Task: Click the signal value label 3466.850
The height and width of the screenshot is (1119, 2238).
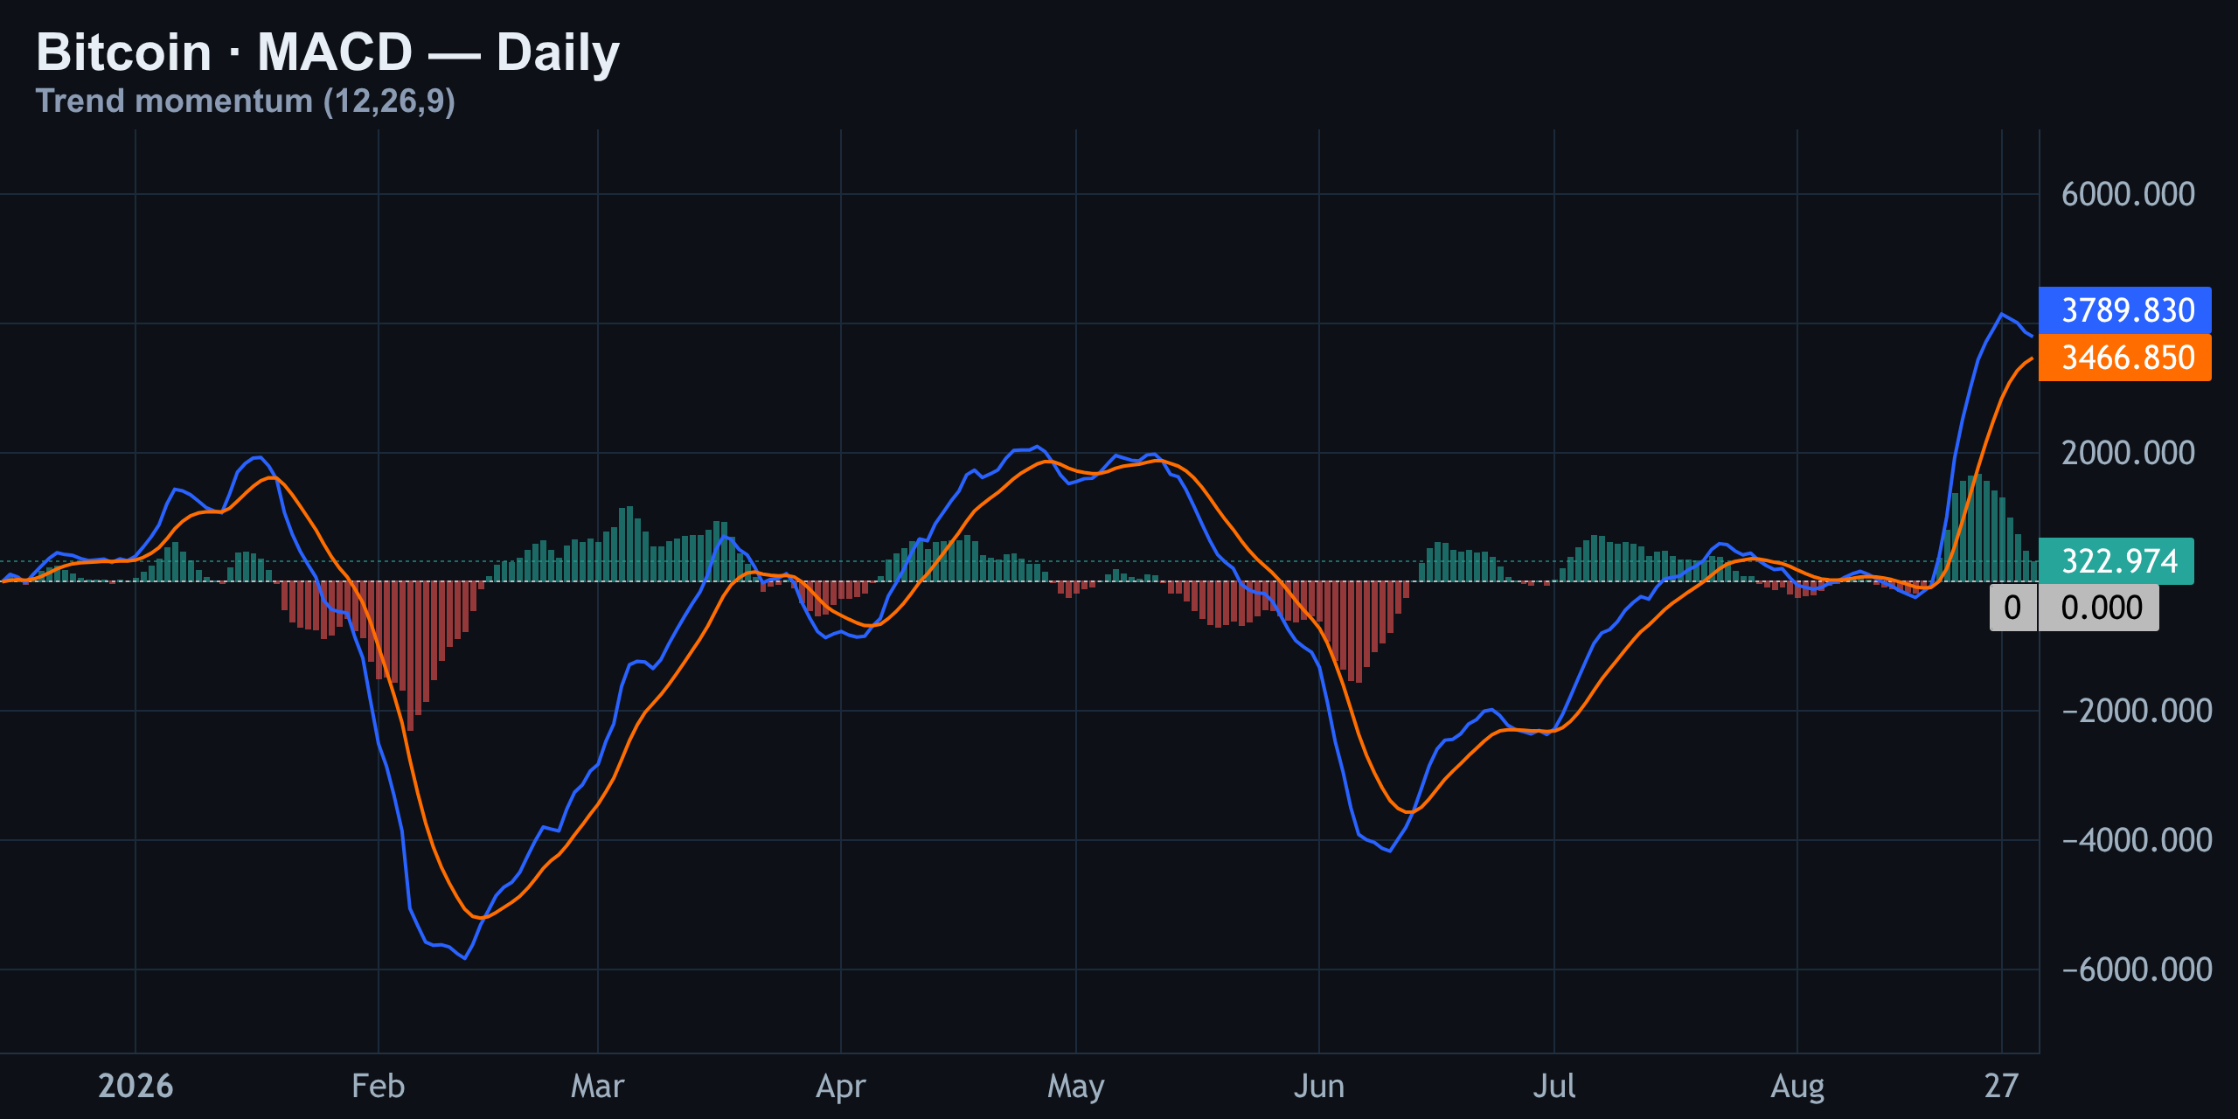Action: (x=2124, y=358)
